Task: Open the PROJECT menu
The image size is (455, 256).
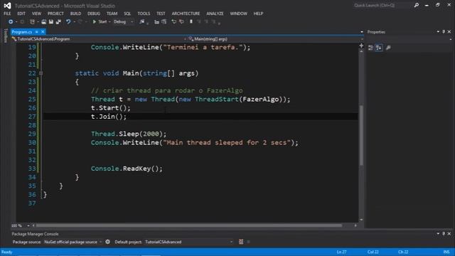Action: pos(55,14)
